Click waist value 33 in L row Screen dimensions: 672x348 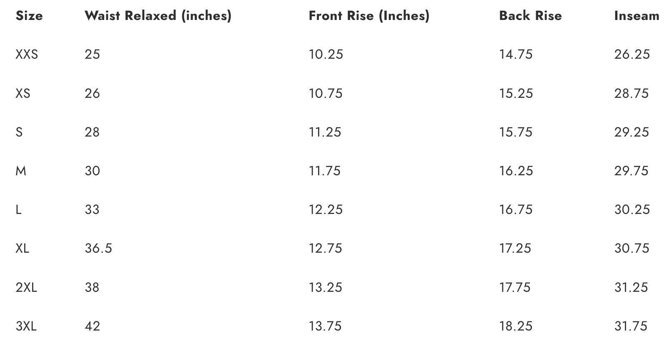point(92,209)
